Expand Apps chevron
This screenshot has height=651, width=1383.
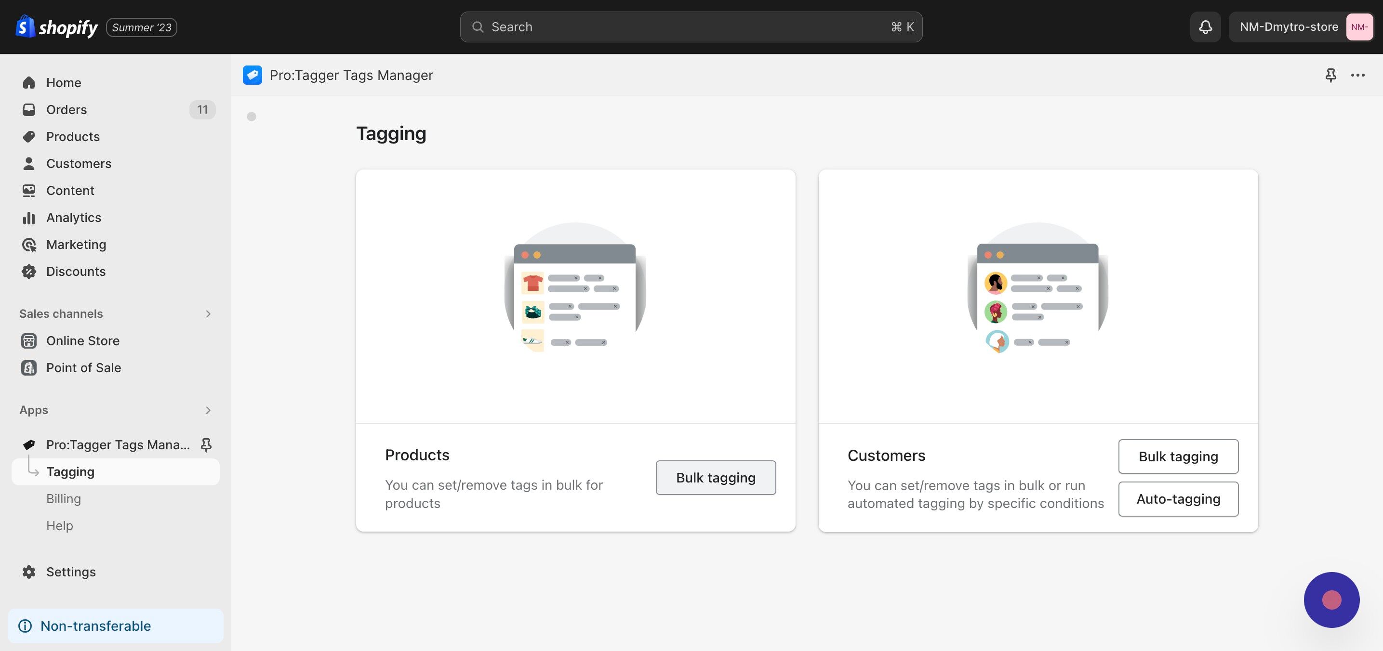pos(208,410)
